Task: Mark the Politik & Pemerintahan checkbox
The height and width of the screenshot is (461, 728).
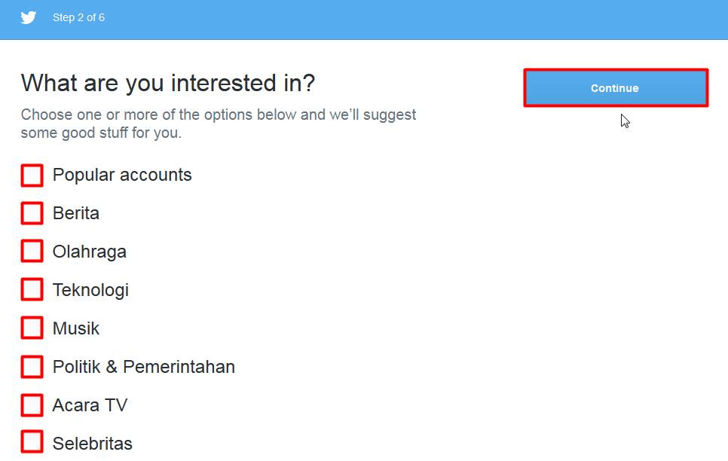Action: click(x=32, y=367)
